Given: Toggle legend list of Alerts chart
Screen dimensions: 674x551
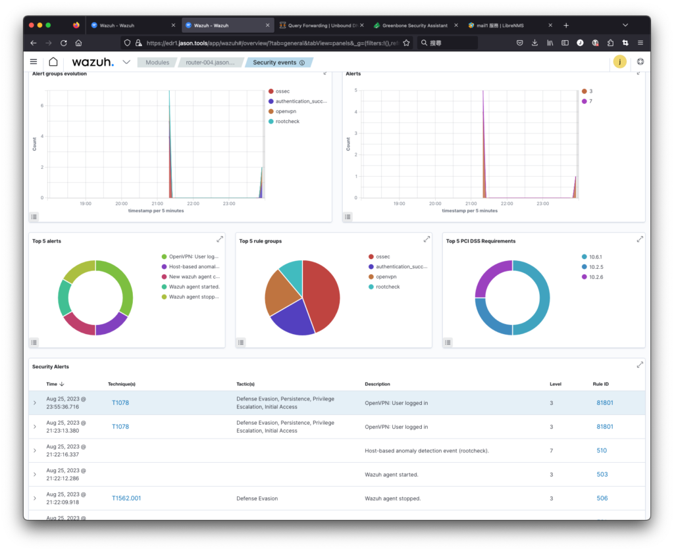Looking at the screenshot, I should point(348,217).
